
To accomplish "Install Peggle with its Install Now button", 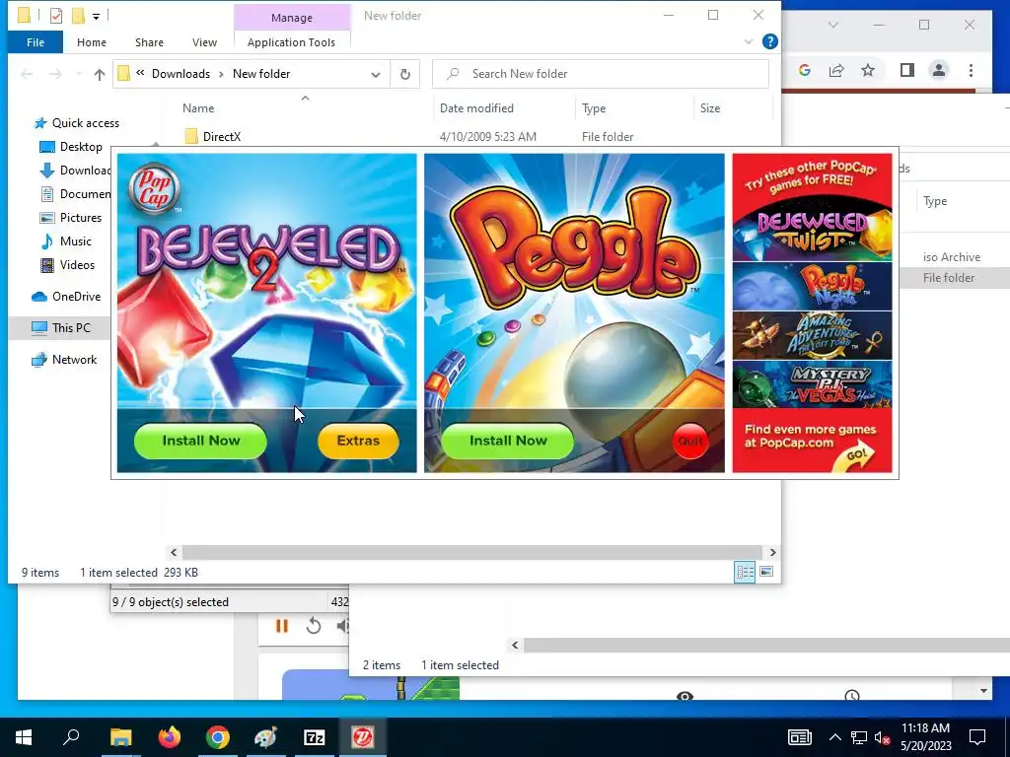I will tap(508, 441).
